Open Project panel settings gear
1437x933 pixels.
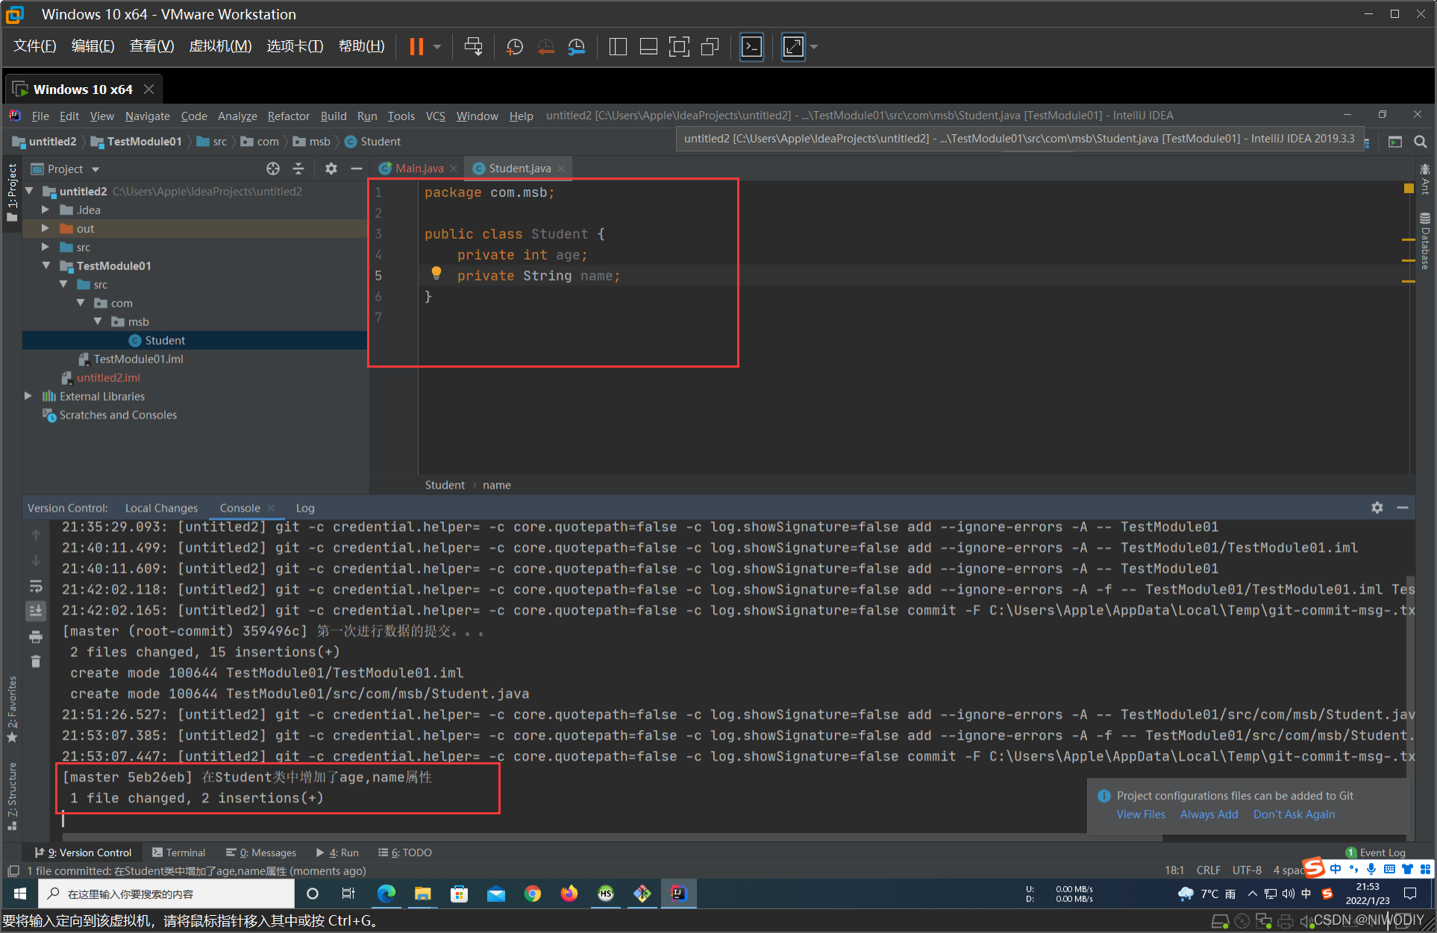331,169
